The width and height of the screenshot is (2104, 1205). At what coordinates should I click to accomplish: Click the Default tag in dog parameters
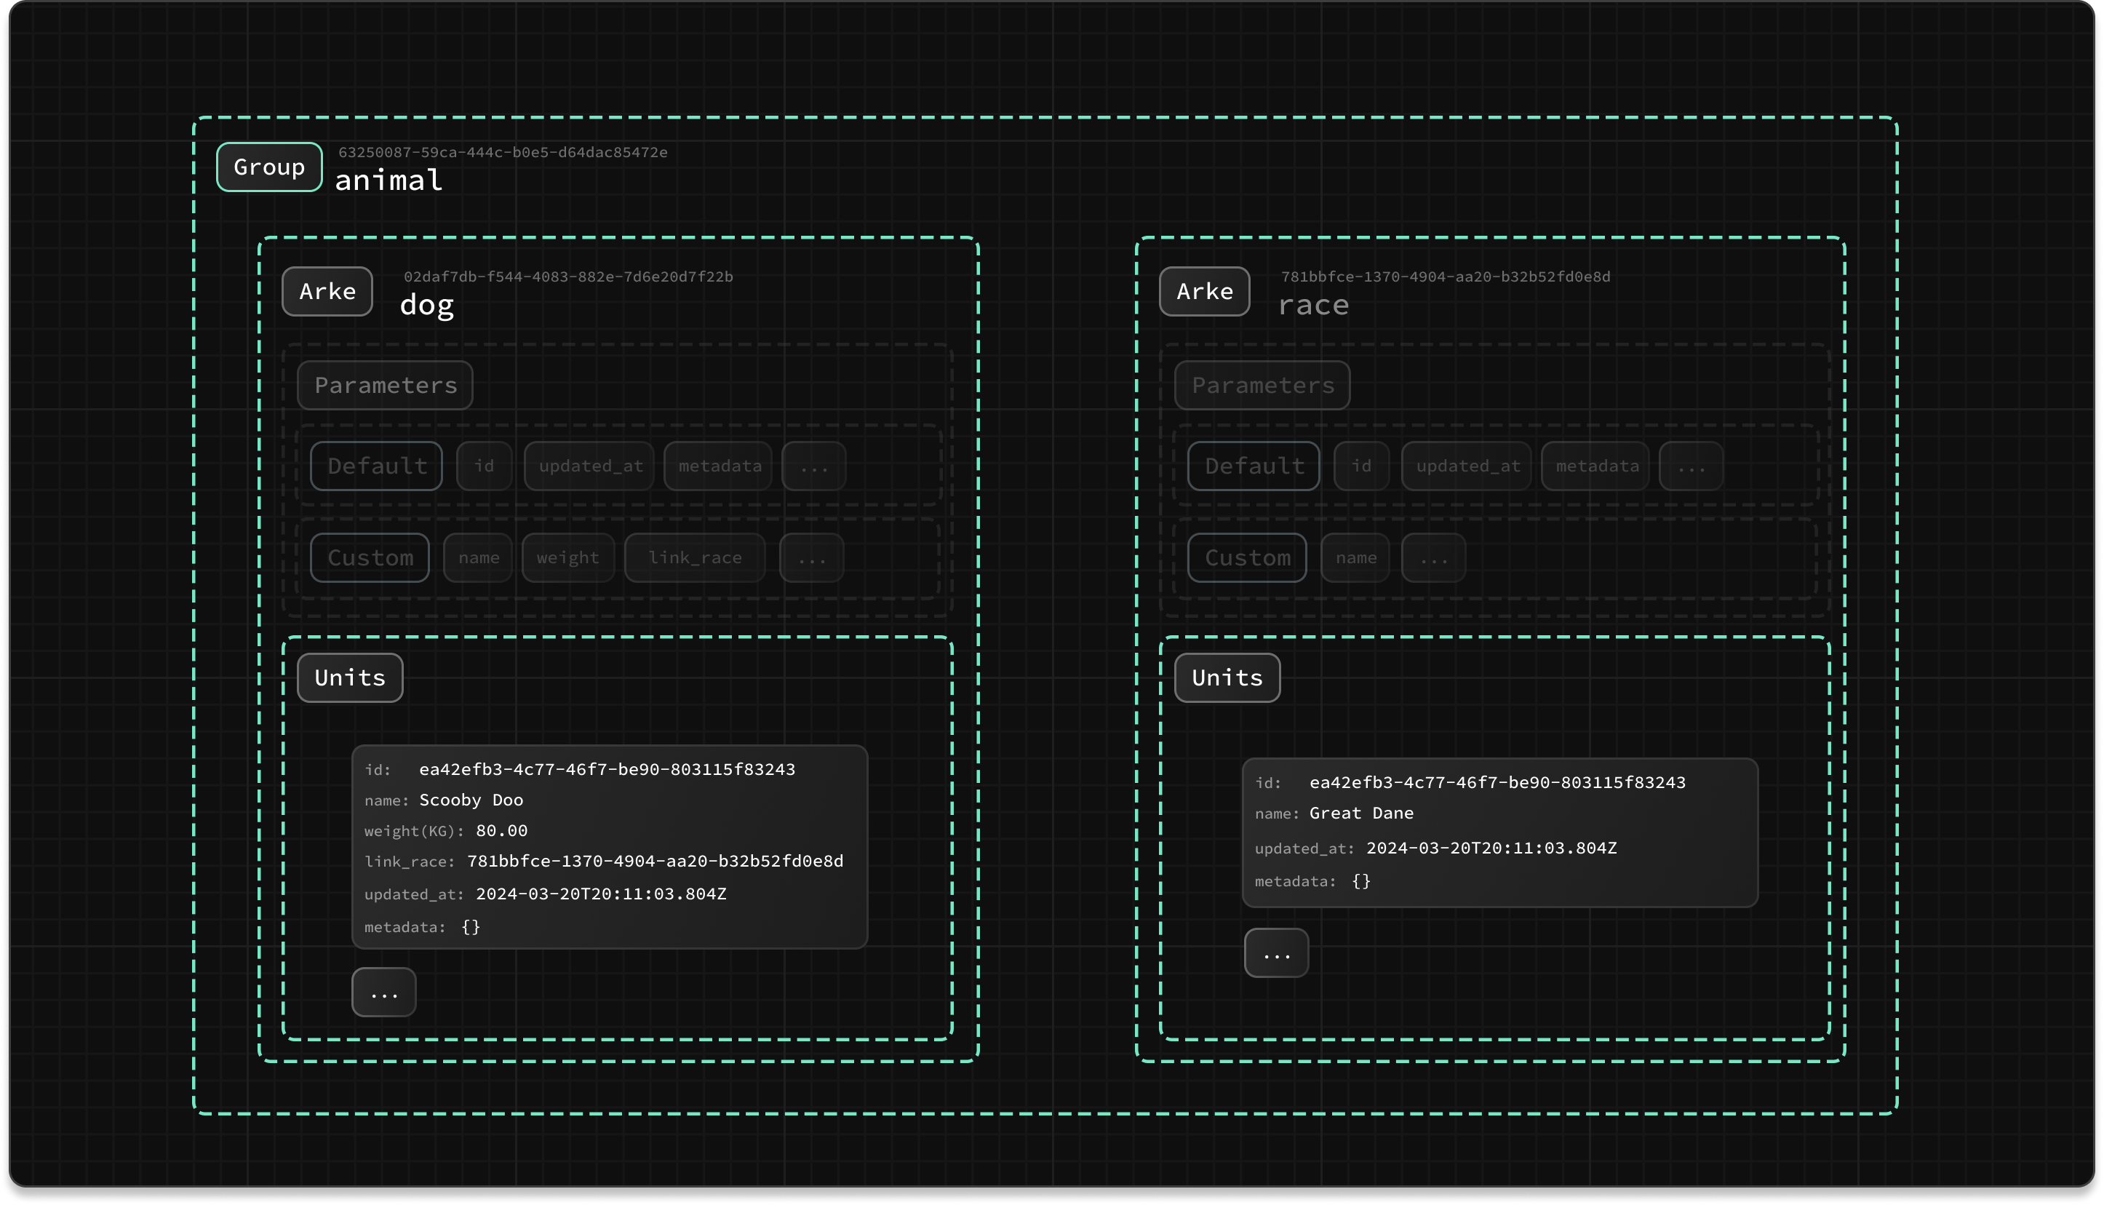click(376, 466)
